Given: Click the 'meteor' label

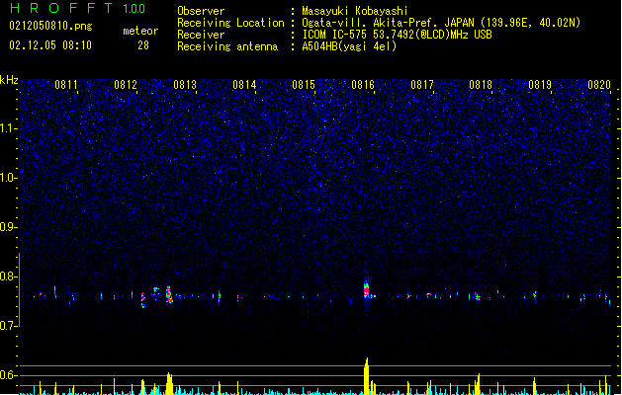Looking at the screenshot, I should coord(140,31).
